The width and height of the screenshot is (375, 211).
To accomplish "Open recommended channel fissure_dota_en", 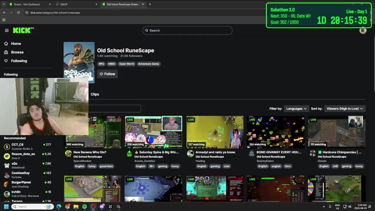I will (x=28, y=156).
